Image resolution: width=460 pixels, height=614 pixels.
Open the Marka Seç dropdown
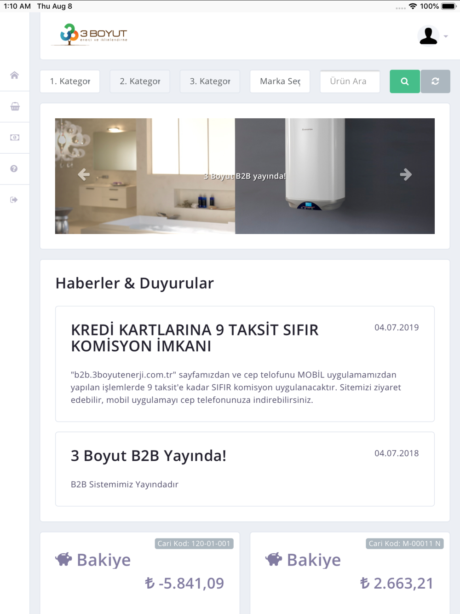pyautogui.click(x=280, y=81)
